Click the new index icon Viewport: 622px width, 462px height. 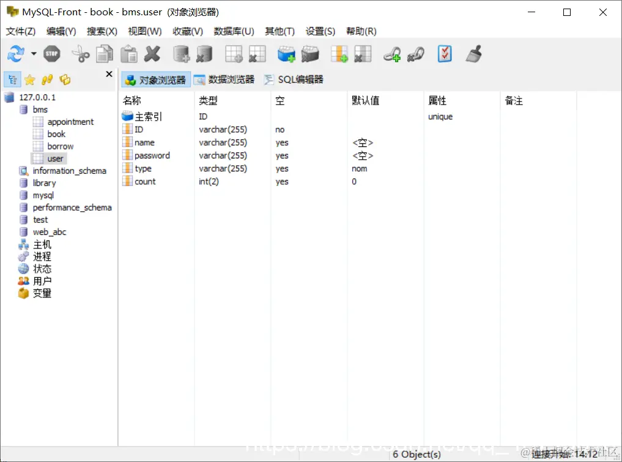286,54
